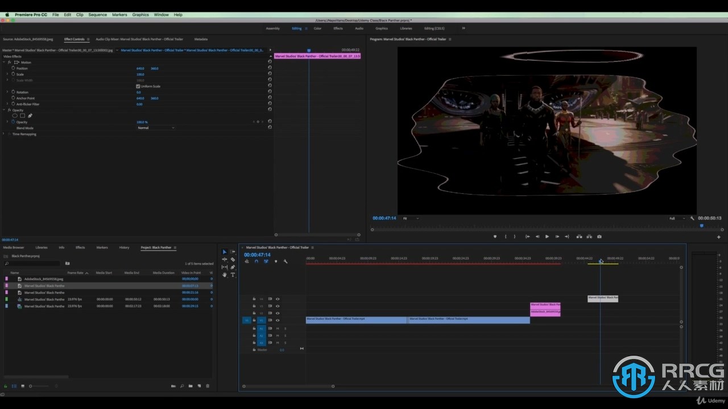728x409 pixels.
Task: Show more workspaces chevron
Action: pyautogui.click(x=464, y=28)
